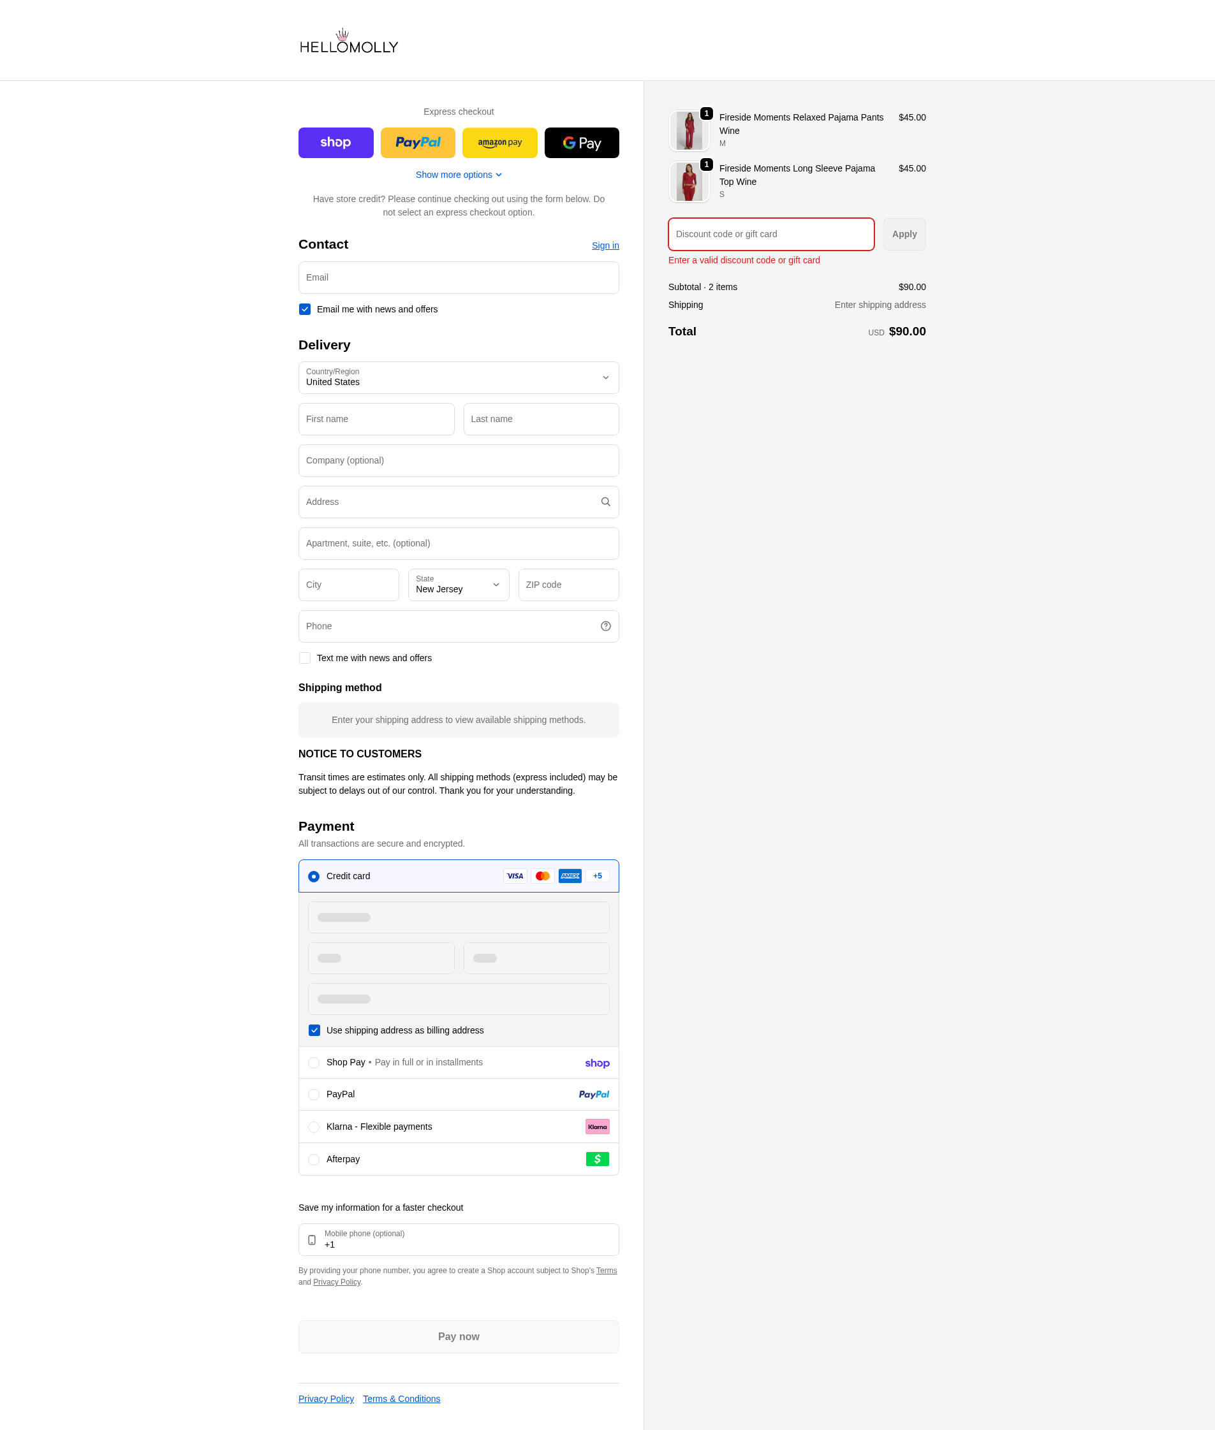Viewport: 1215px width, 1430px height.
Task: Choose PayPal express checkout button
Action: (x=417, y=143)
